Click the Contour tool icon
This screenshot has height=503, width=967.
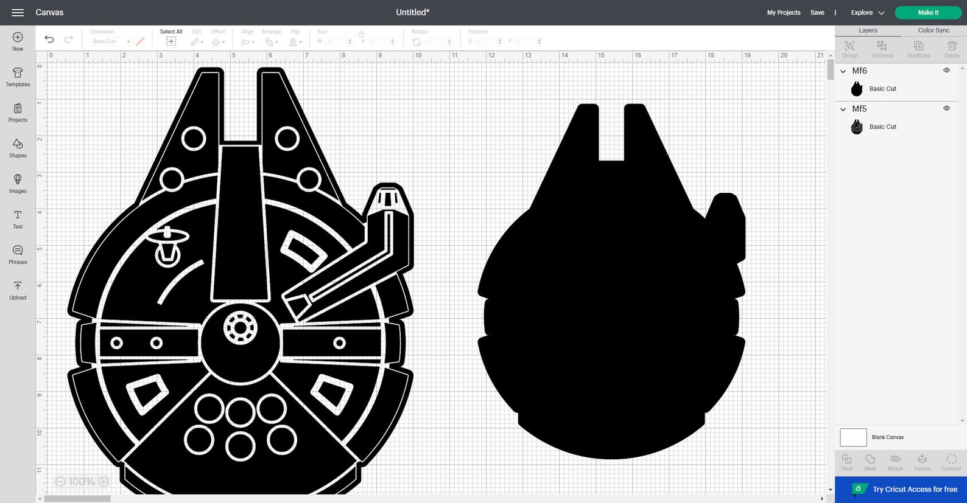pyautogui.click(x=951, y=459)
